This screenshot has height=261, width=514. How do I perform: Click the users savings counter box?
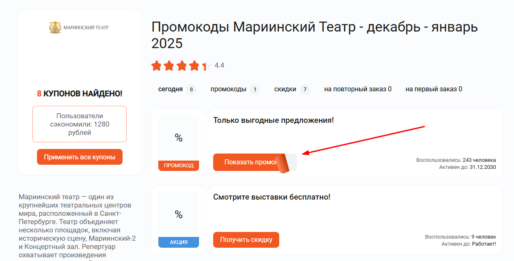(x=79, y=124)
